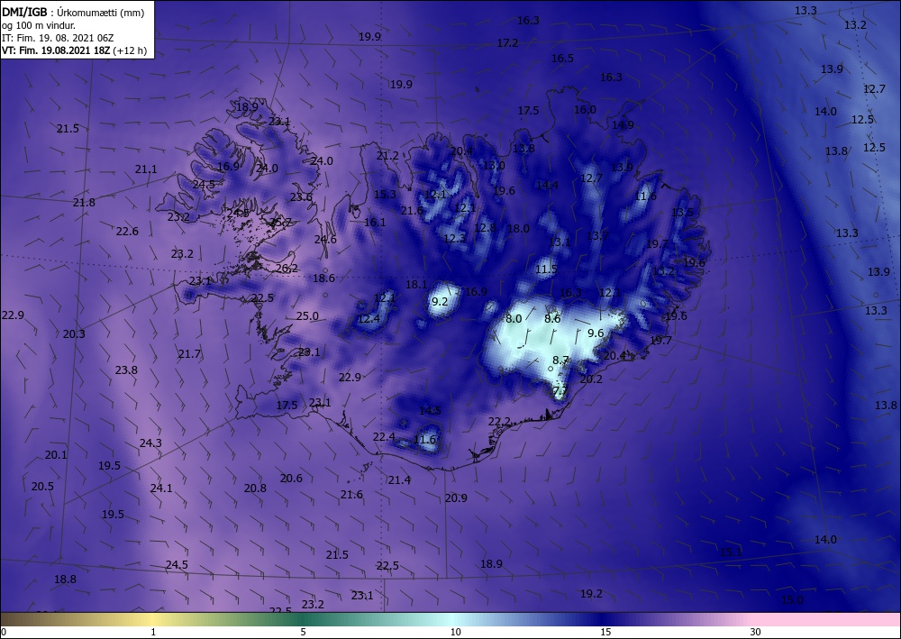
Task: Click the 8.6 value on the ice cap
Action: point(552,318)
